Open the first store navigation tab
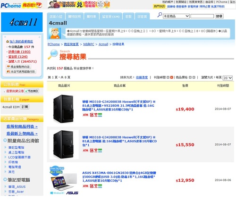 [x=56, y=17]
